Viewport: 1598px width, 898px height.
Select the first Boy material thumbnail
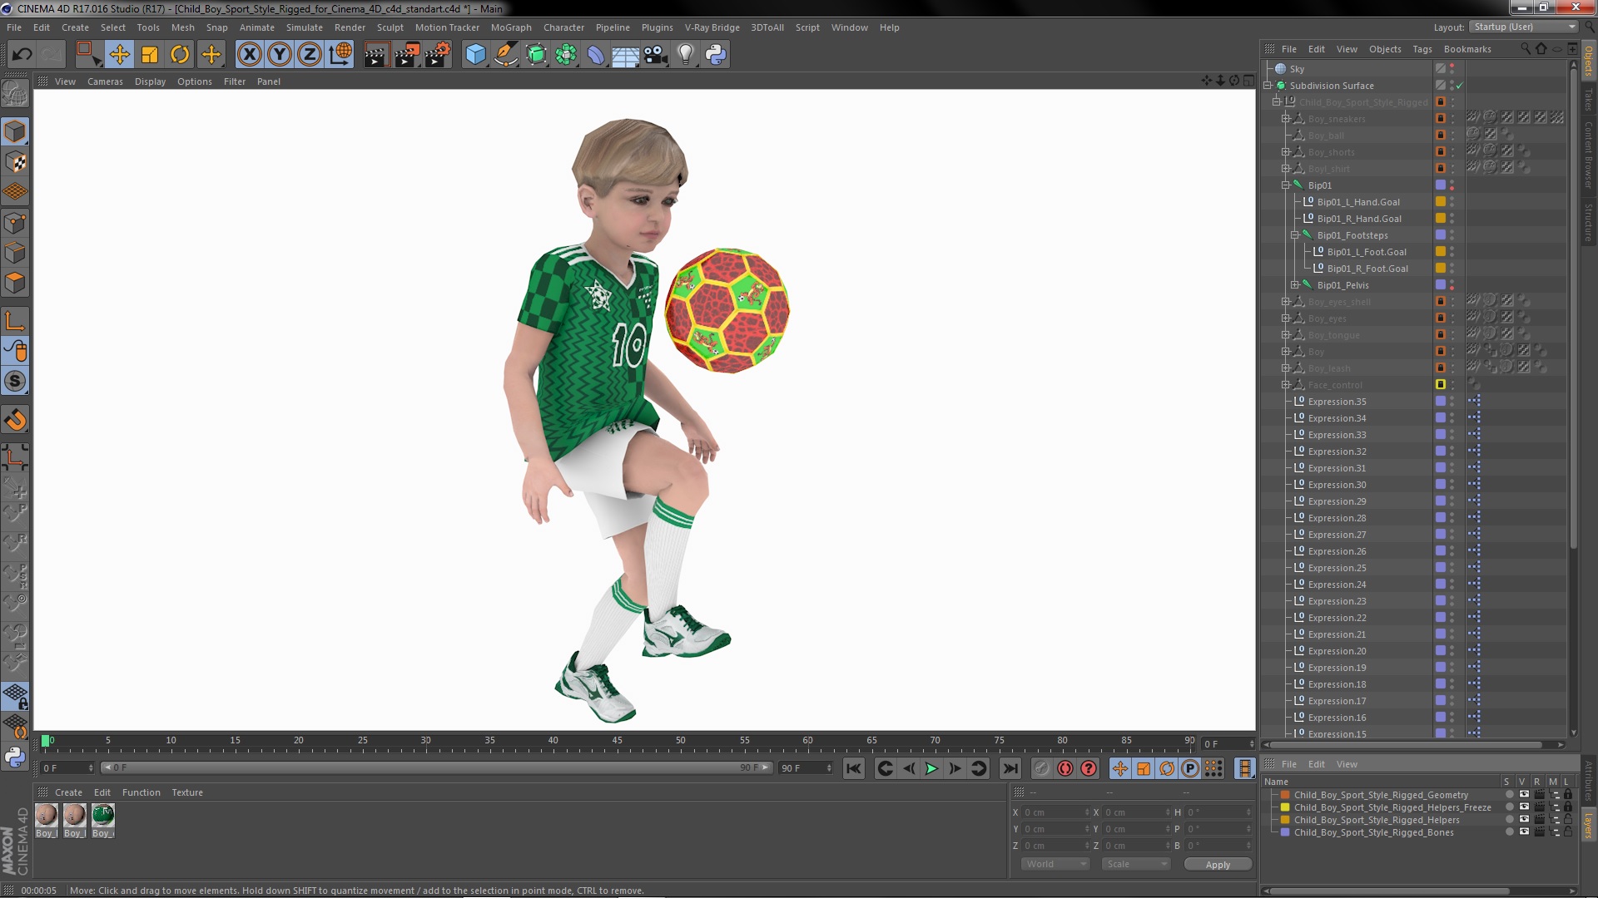click(47, 816)
